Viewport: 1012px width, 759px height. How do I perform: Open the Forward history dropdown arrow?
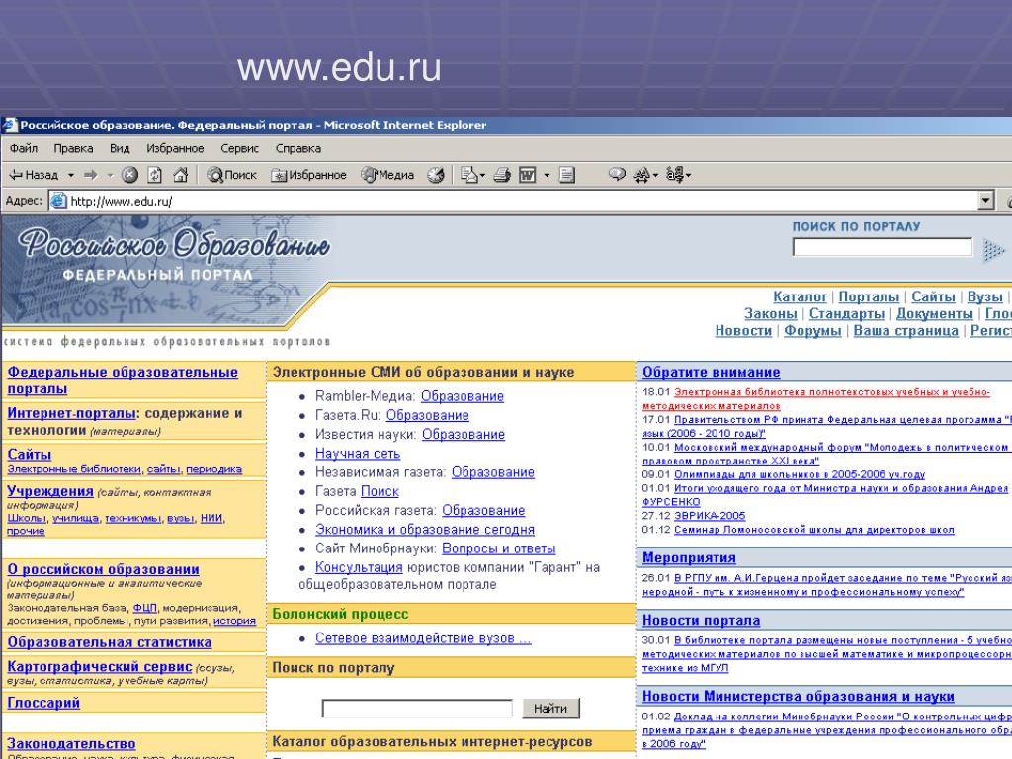click(110, 175)
